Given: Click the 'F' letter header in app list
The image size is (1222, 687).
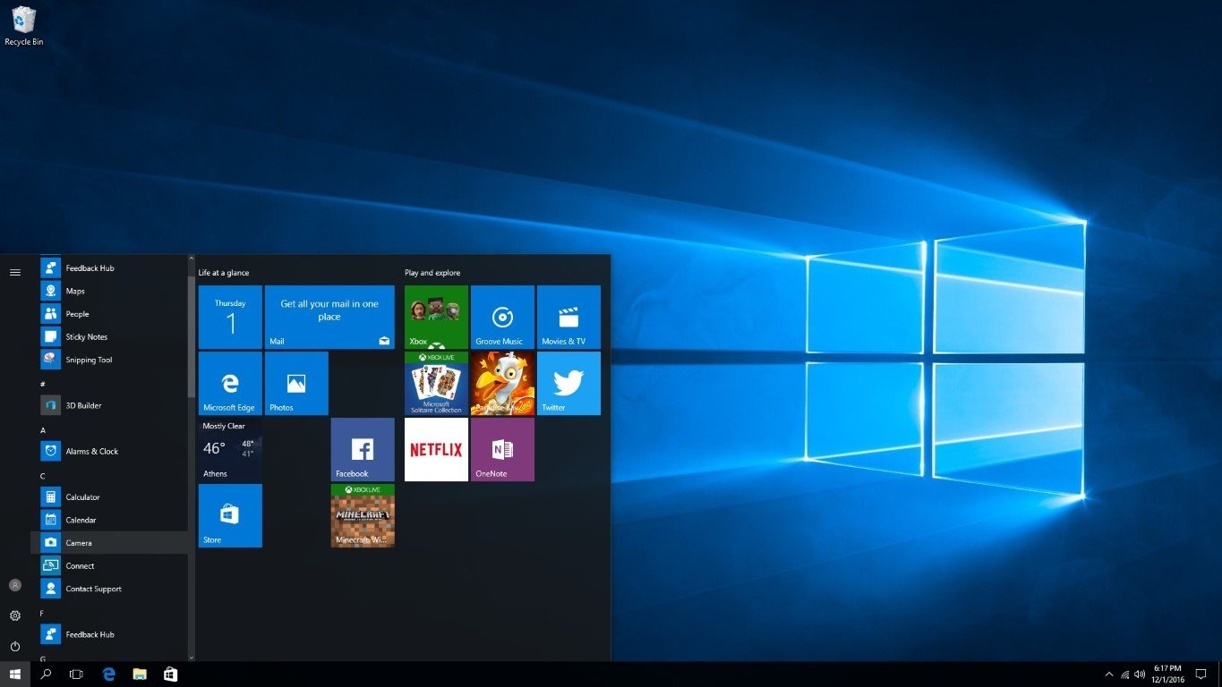Looking at the screenshot, I should pyautogui.click(x=42, y=613).
